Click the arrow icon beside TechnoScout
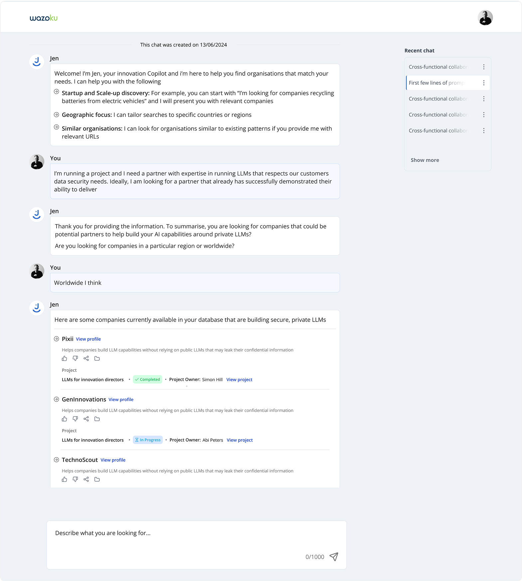The width and height of the screenshot is (522, 581). tap(57, 460)
